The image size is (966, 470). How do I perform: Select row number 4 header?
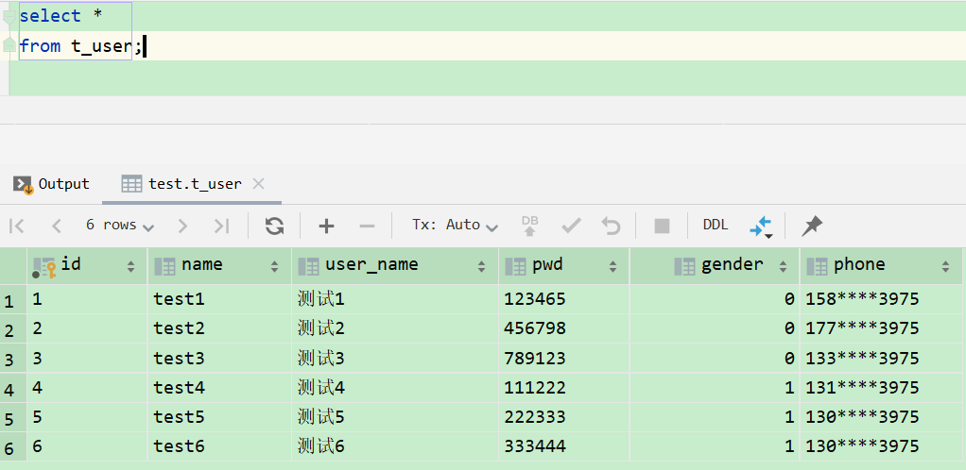point(13,388)
